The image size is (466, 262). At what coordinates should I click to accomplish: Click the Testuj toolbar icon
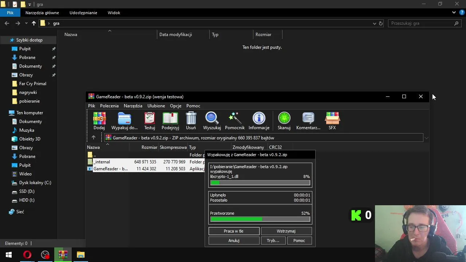pyautogui.click(x=150, y=121)
